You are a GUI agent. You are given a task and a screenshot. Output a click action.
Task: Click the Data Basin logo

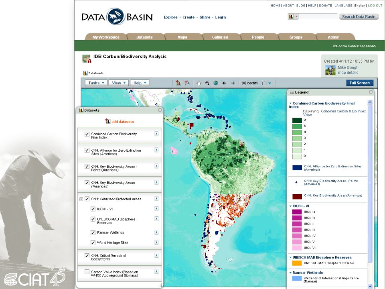click(117, 16)
